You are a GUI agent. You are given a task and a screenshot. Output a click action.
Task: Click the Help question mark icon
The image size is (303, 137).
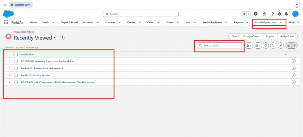pyautogui.click(x=273, y=14)
